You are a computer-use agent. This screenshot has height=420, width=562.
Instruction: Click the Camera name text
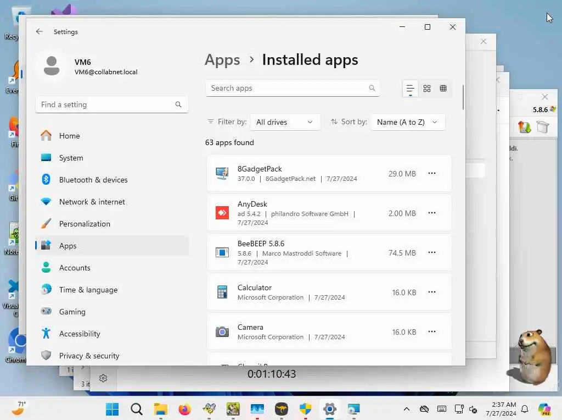pos(250,327)
